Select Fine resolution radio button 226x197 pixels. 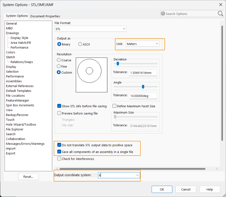click(x=59, y=66)
